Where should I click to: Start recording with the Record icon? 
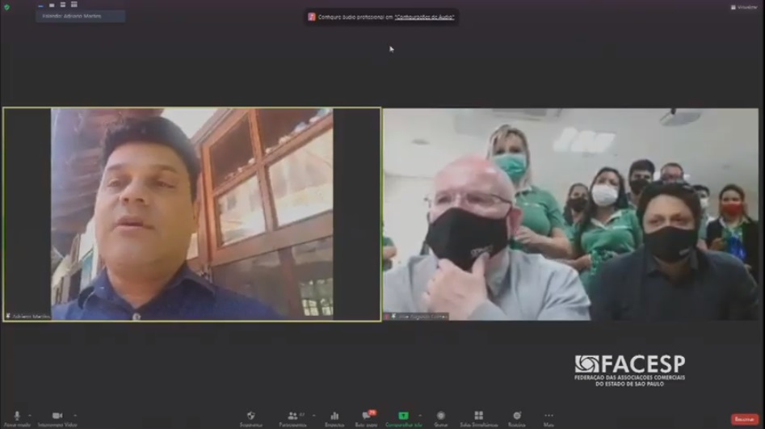pos(440,416)
